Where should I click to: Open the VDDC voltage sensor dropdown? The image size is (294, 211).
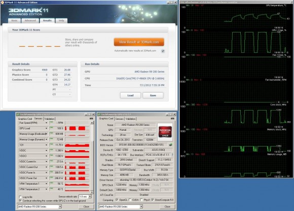pyautogui.click(x=46, y=151)
